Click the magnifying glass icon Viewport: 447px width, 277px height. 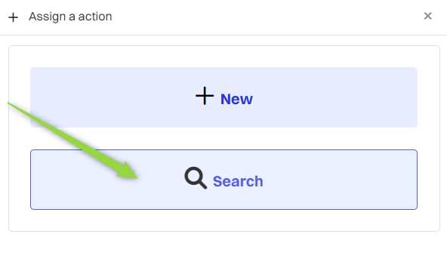tap(196, 178)
